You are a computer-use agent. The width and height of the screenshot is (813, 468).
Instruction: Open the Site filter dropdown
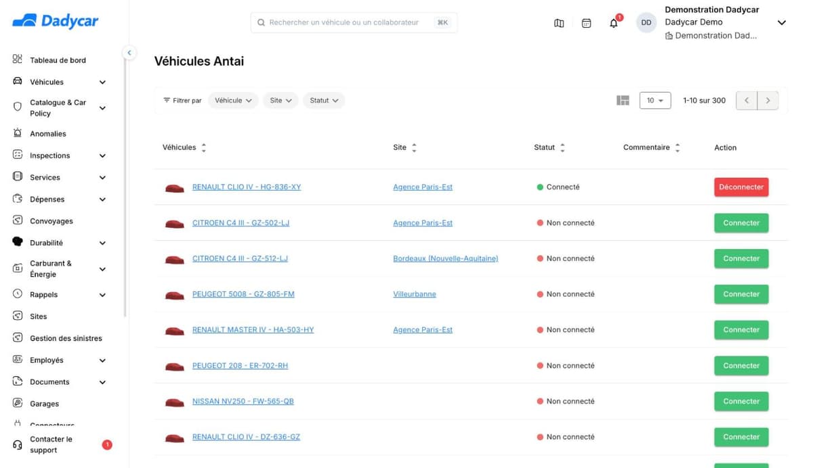click(x=280, y=100)
